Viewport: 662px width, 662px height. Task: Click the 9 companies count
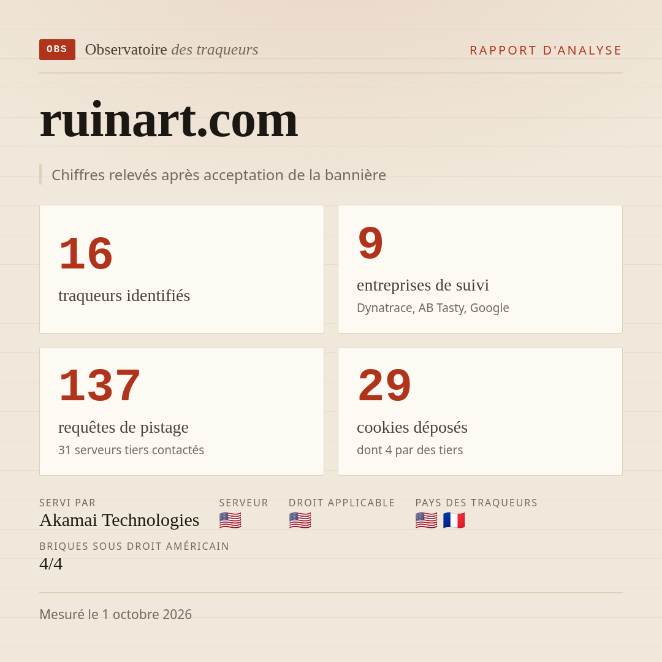[370, 243]
